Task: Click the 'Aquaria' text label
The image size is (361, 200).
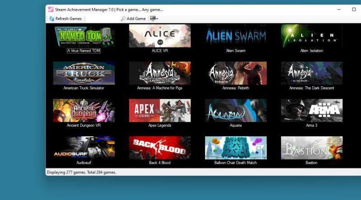Action: 236,125
